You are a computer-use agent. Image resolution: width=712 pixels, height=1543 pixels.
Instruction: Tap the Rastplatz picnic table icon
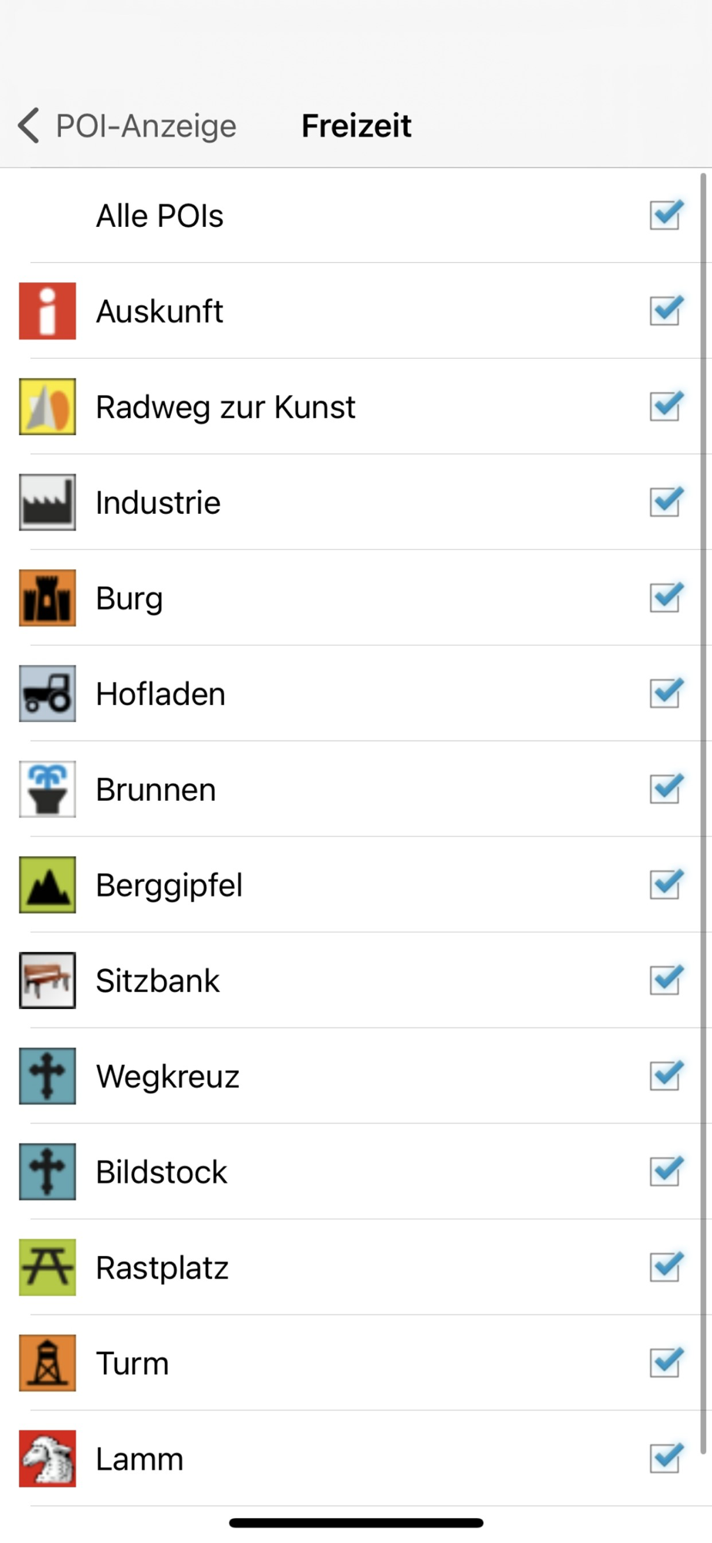[48, 1268]
